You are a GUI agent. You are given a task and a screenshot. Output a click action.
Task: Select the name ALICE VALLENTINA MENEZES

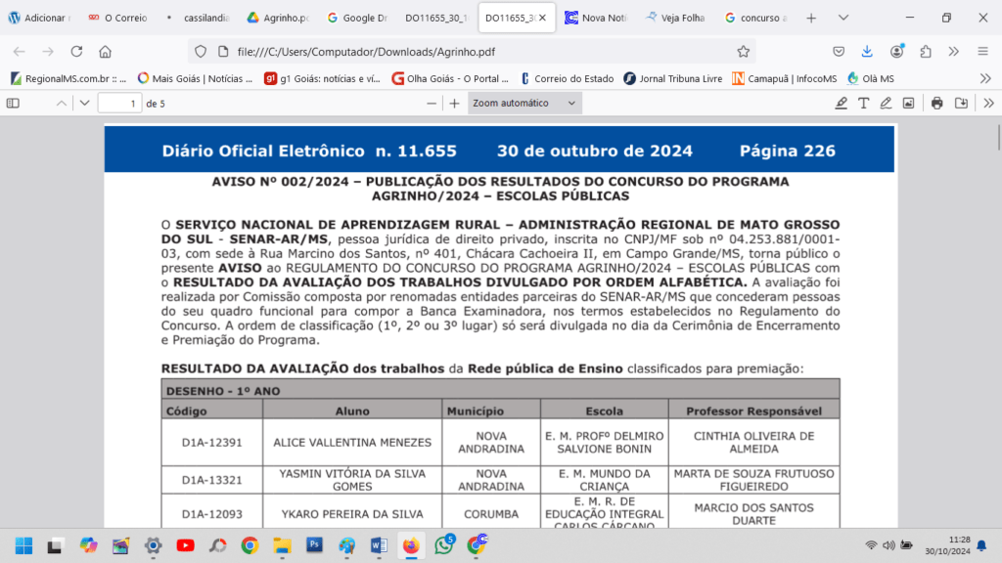(352, 443)
